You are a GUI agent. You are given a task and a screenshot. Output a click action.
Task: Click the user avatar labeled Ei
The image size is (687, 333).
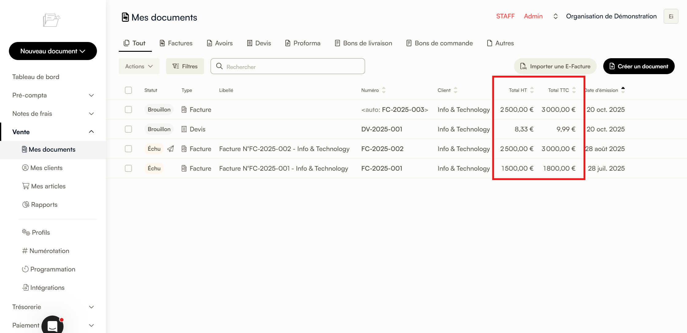(x=671, y=16)
